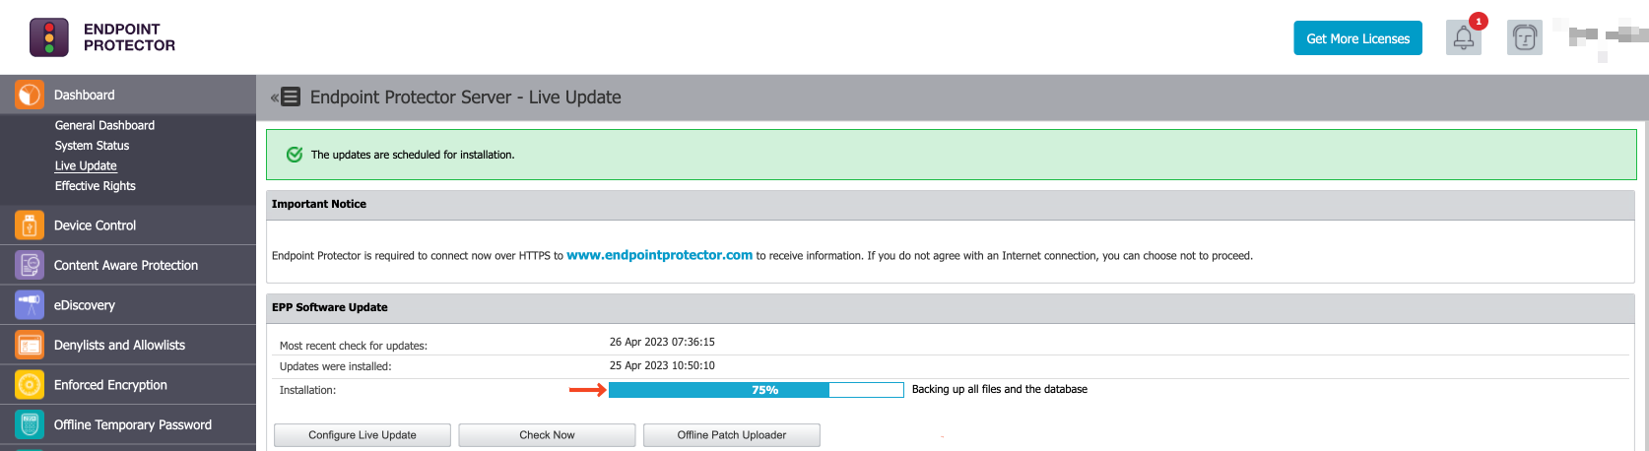Open the user profile avatar icon
Viewport: 1649px width, 451px height.
pyautogui.click(x=1524, y=38)
